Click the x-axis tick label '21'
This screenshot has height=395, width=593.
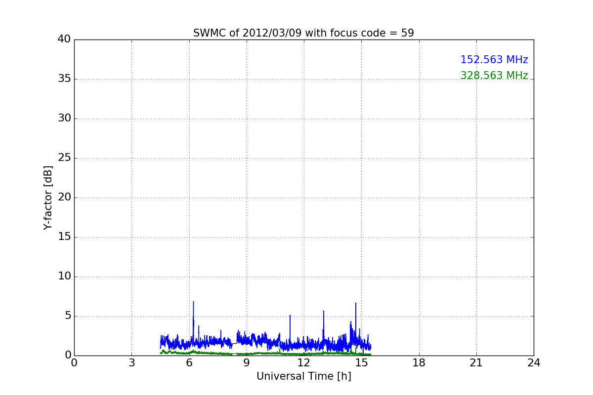click(x=476, y=363)
